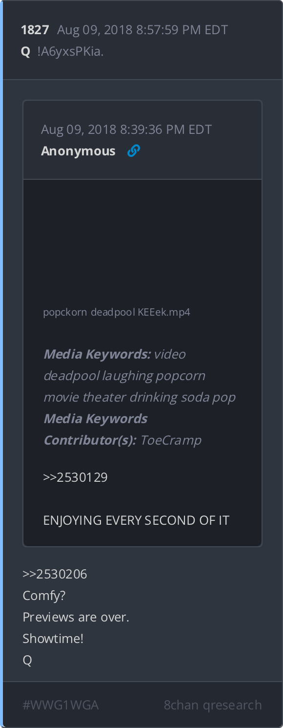Click the Anonymous poster name
The image size is (283, 728).
tap(78, 151)
